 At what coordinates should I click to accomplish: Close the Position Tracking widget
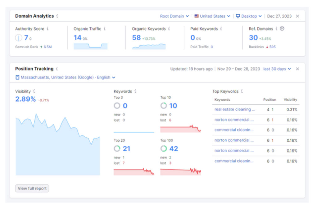[x=297, y=69]
